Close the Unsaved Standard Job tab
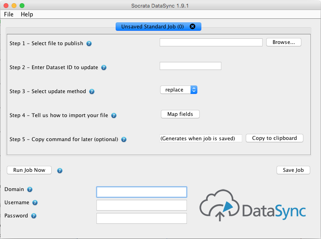Screen dimensions: 321x239 193,26
